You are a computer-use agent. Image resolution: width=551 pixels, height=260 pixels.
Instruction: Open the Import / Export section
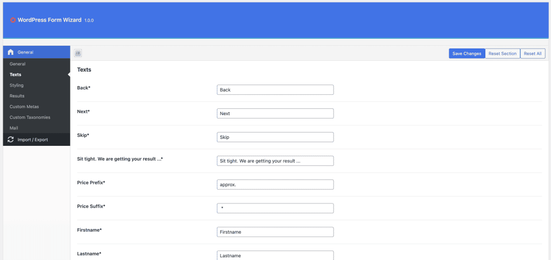point(37,139)
